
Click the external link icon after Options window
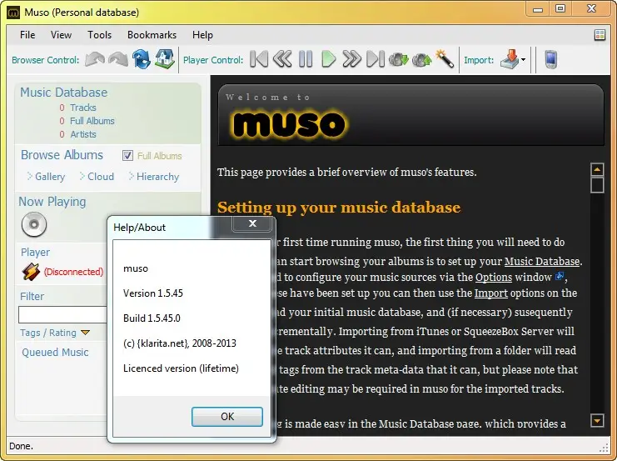click(560, 276)
